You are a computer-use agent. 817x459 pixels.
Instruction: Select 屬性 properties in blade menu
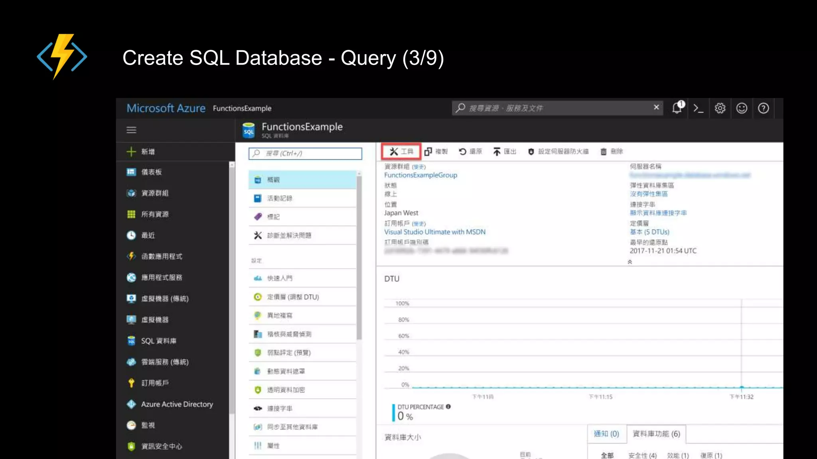pyautogui.click(x=302, y=445)
